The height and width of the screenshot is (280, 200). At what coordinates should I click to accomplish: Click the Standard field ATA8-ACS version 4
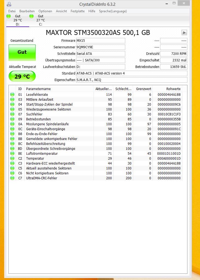tap(132, 73)
